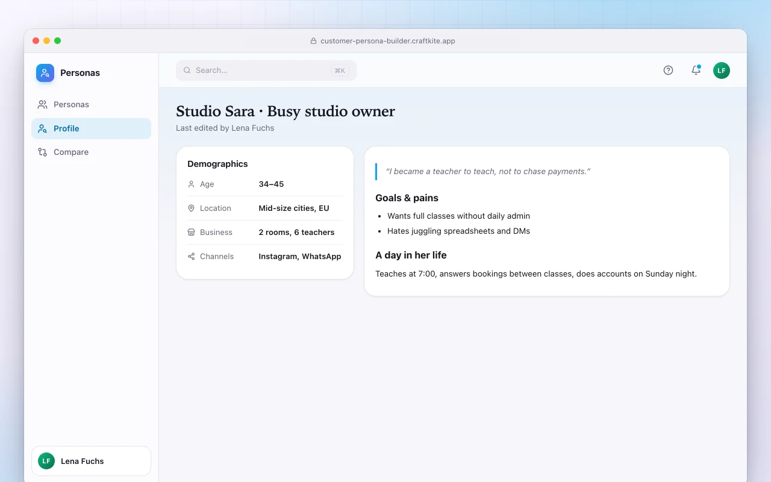This screenshot has height=482, width=771.
Task: Open the Personas sidebar item
Action: [x=91, y=104]
